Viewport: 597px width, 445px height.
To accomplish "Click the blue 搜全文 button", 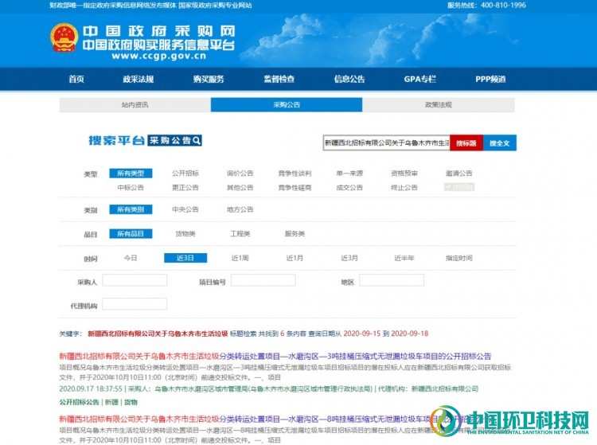I will click(500, 143).
